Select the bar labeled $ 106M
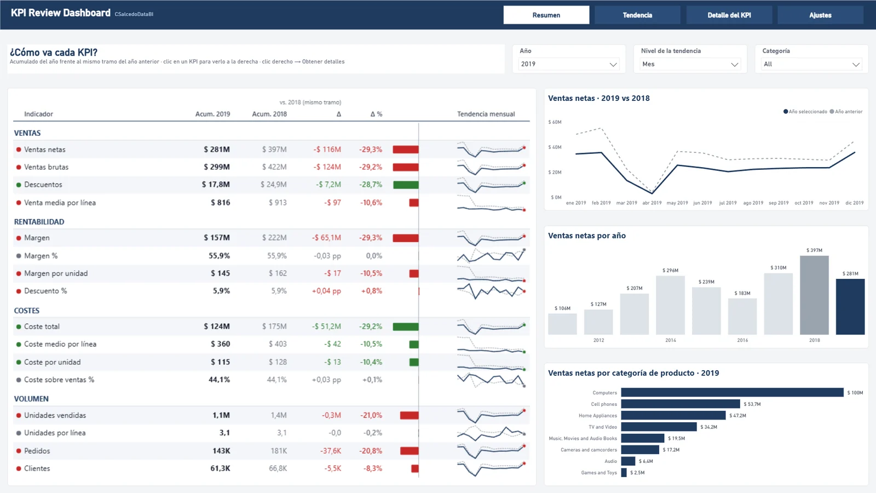876x493 pixels. [562, 324]
